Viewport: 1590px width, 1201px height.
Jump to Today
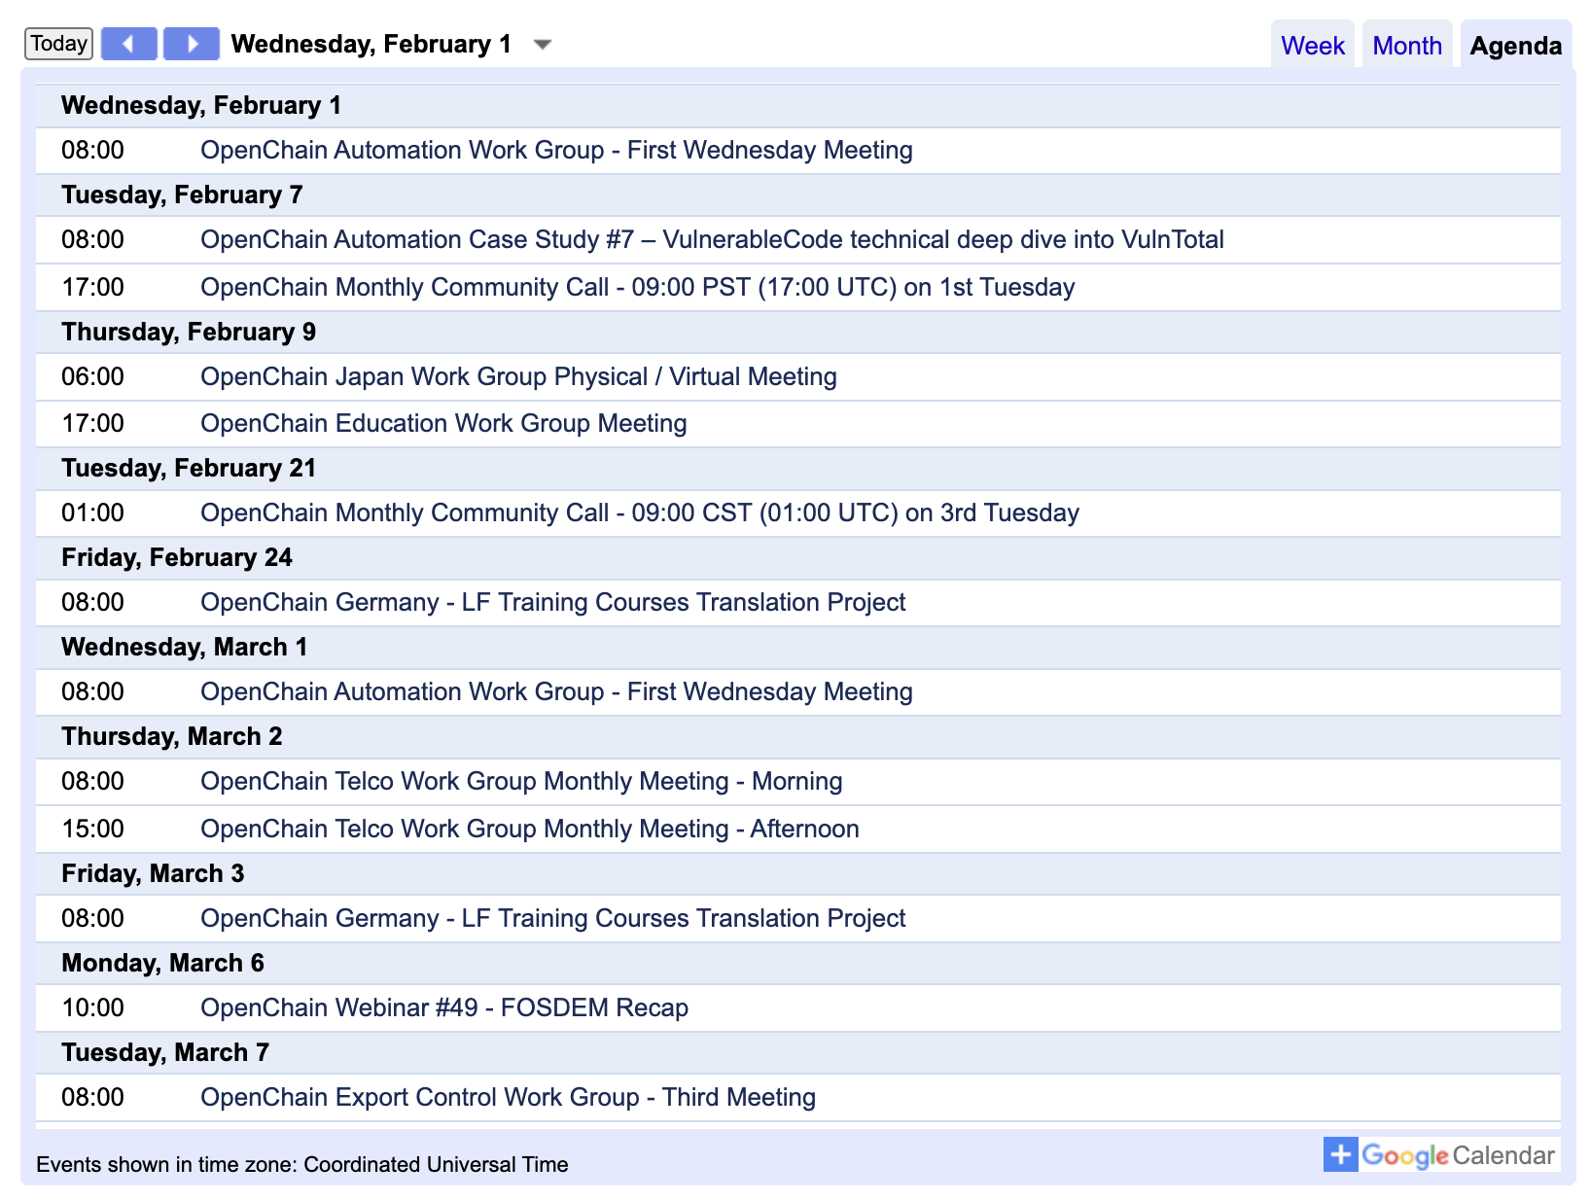[59, 44]
